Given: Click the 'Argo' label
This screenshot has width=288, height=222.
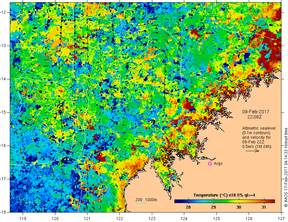Looking at the screenshot, I should 218,164.
